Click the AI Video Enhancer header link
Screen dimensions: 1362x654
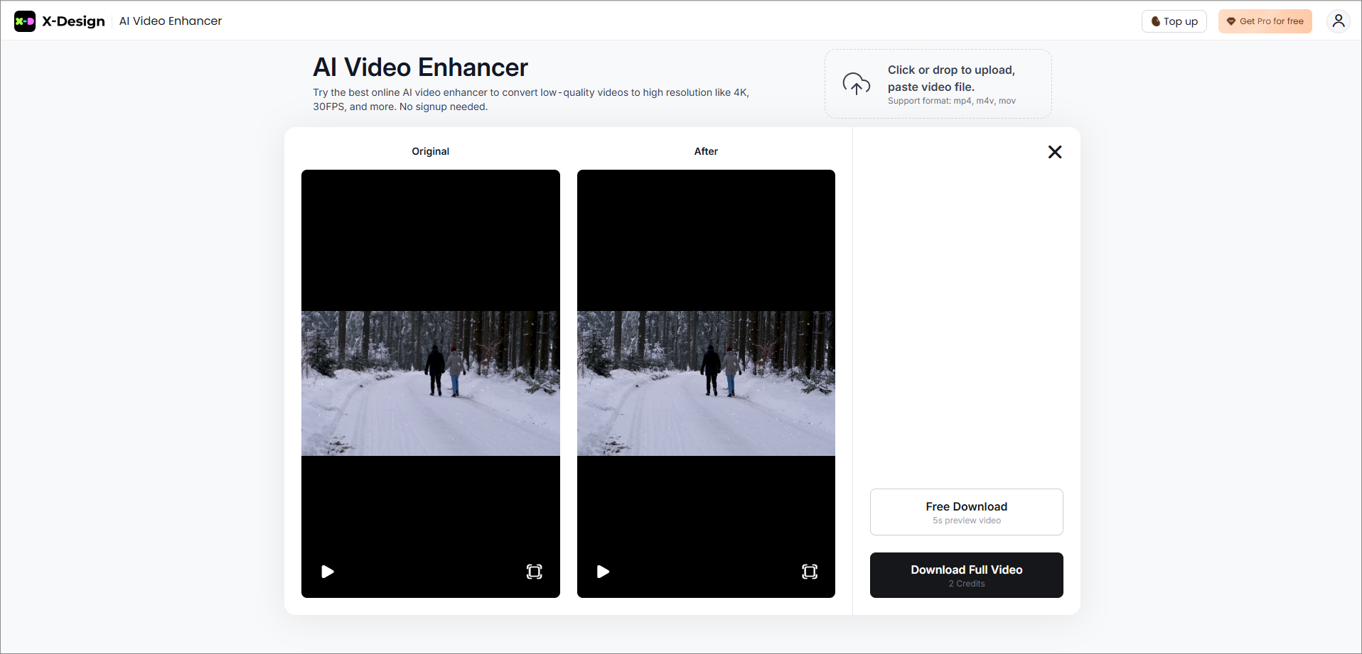pyautogui.click(x=171, y=21)
